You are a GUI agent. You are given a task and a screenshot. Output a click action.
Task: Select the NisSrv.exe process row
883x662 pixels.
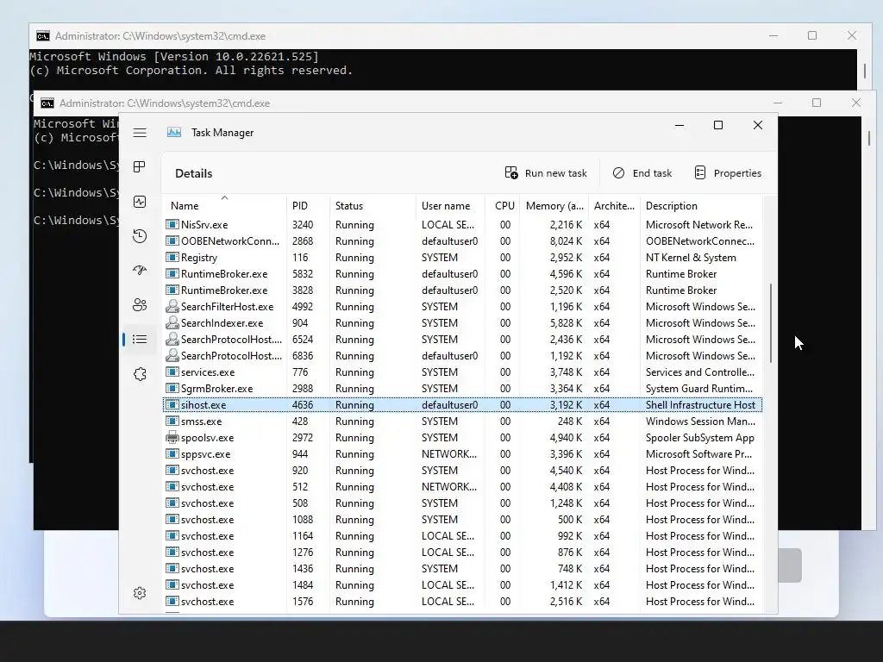[x=462, y=225]
